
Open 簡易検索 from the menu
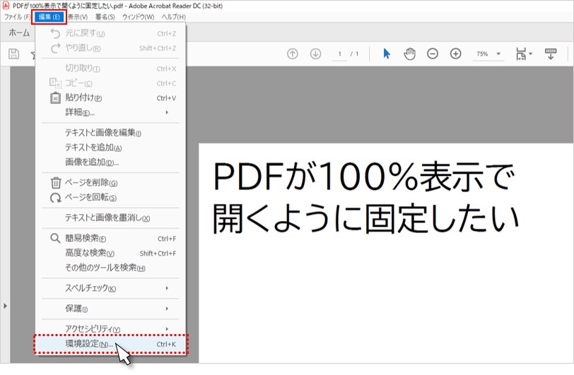click(x=111, y=238)
